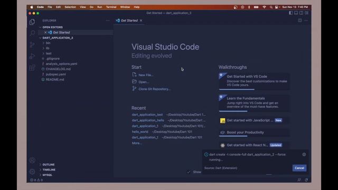The image size is (338, 190).
Task: Open CHANGELOG.md in the explorer
Action: (58, 69)
